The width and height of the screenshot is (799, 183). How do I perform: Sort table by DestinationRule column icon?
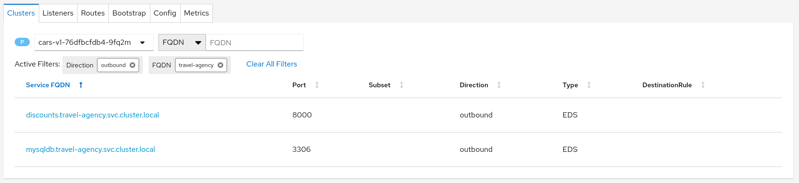703,85
